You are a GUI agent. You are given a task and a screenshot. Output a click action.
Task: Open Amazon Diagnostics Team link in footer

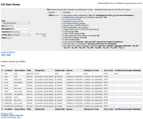click(x=11, y=117)
